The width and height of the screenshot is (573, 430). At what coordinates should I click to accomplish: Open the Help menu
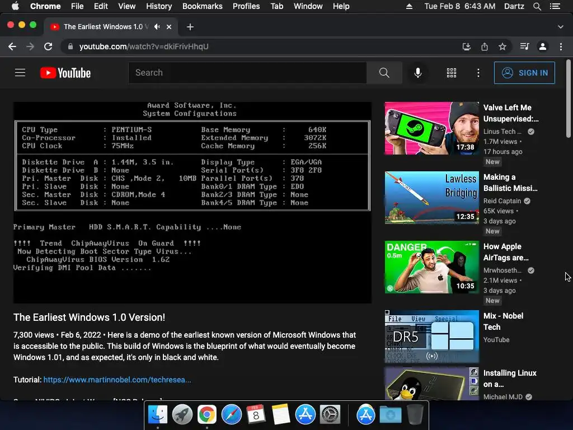click(x=341, y=6)
